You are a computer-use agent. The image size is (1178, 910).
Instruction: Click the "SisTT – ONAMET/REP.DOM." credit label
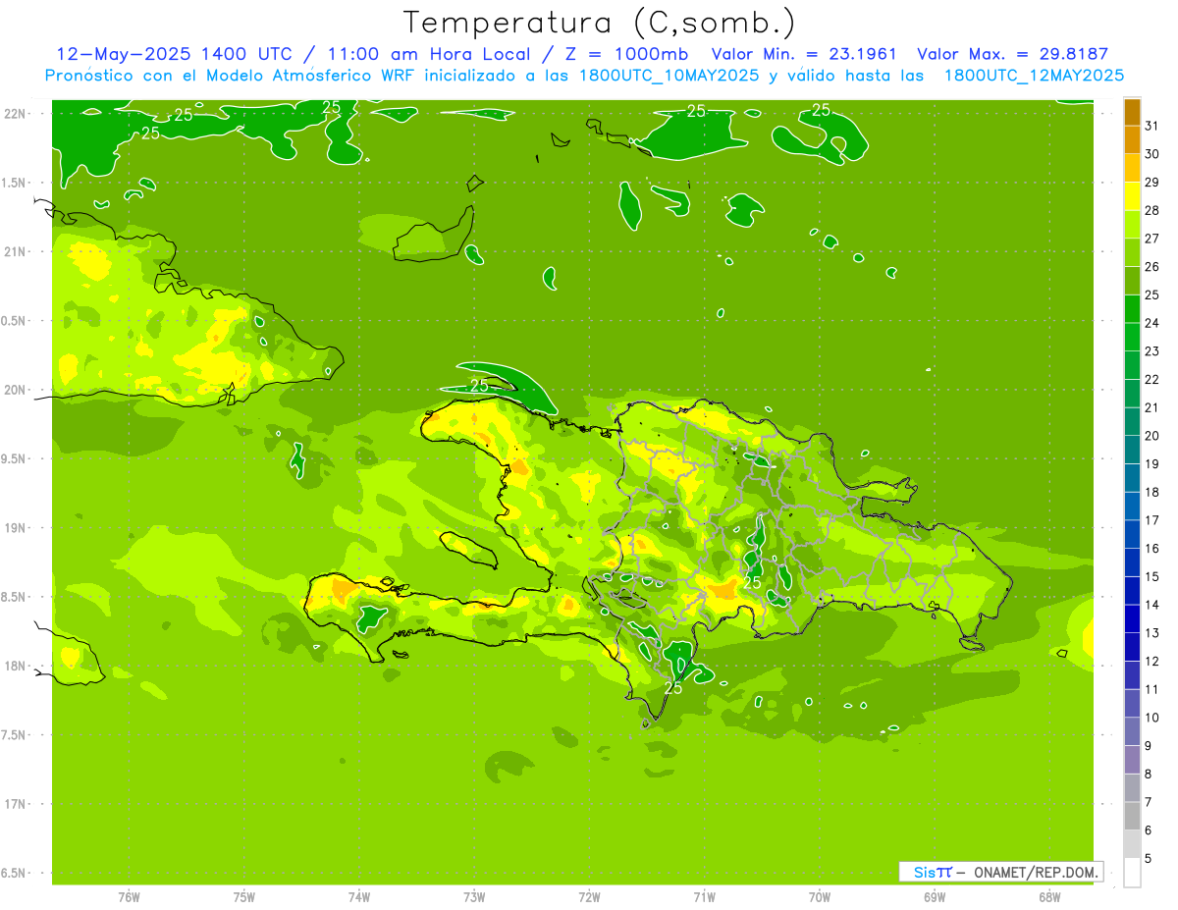pos(1001,872)
